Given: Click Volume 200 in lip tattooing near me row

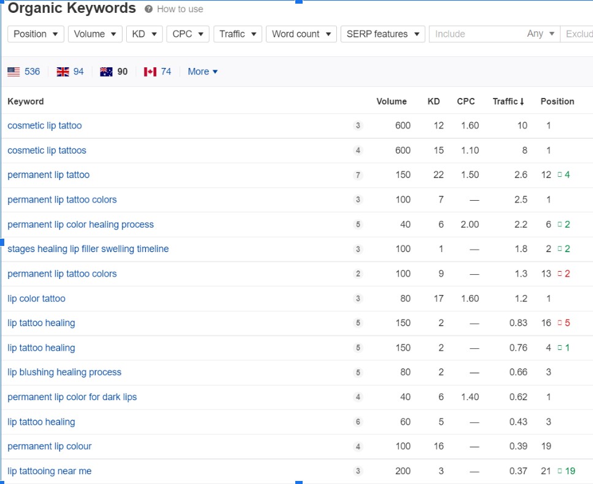Looking at the screenshot, I should (402, 471).
